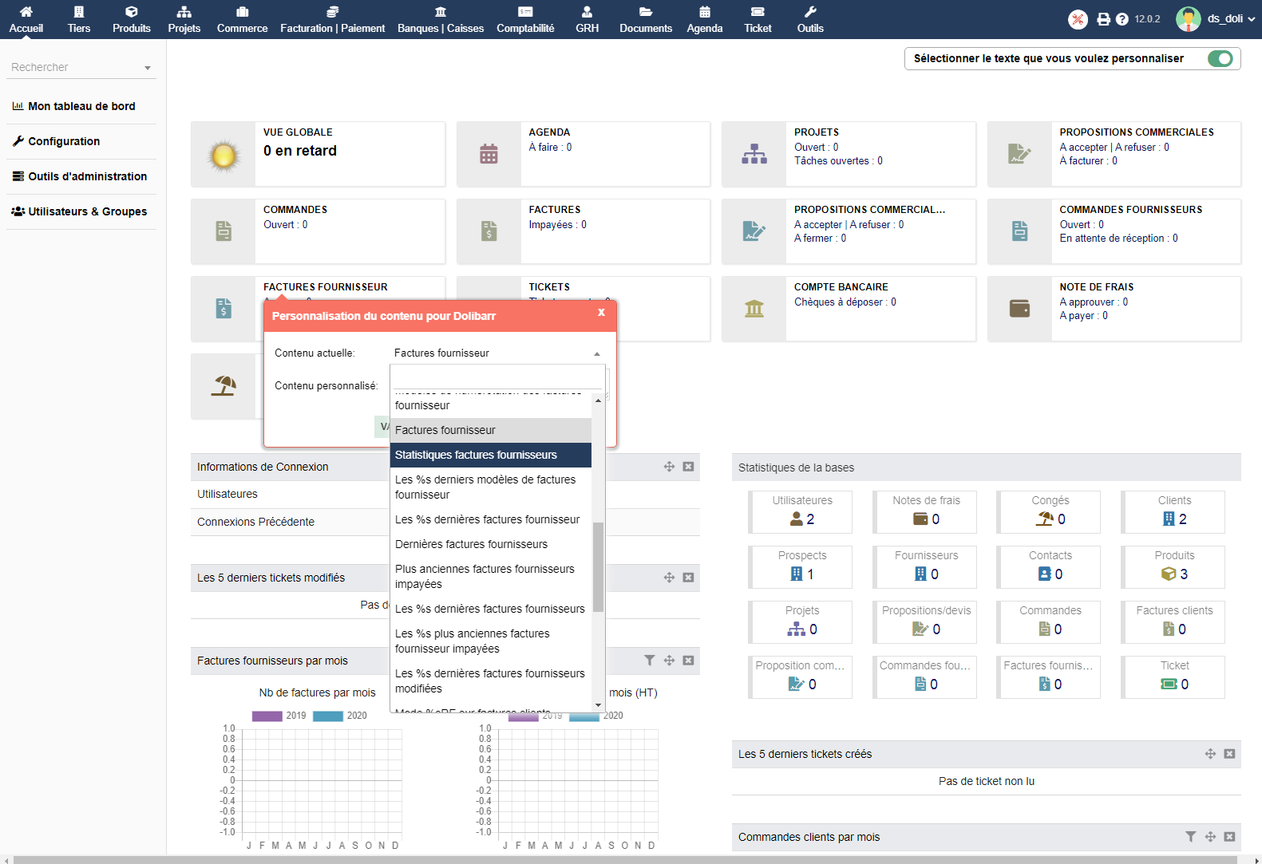Click the 12.0.2 version number
Image resolution: width=1262 pixels, height=864 pixels.
click(x=1148, y=19)
